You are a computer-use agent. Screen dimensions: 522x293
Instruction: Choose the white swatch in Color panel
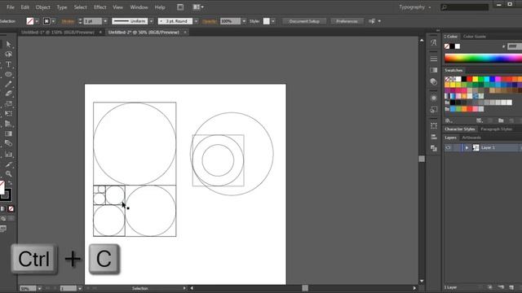(458, 46)
